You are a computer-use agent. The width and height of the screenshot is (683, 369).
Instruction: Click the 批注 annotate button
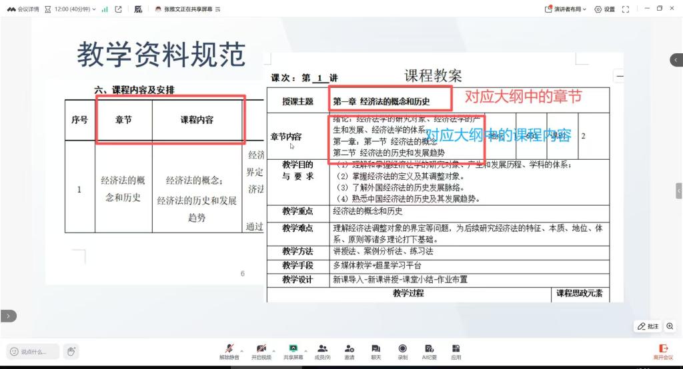648,326
